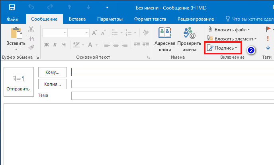Click the Format Painter brush icon
The height and width of the screenshot is (165, 274).
click(31, 48)
